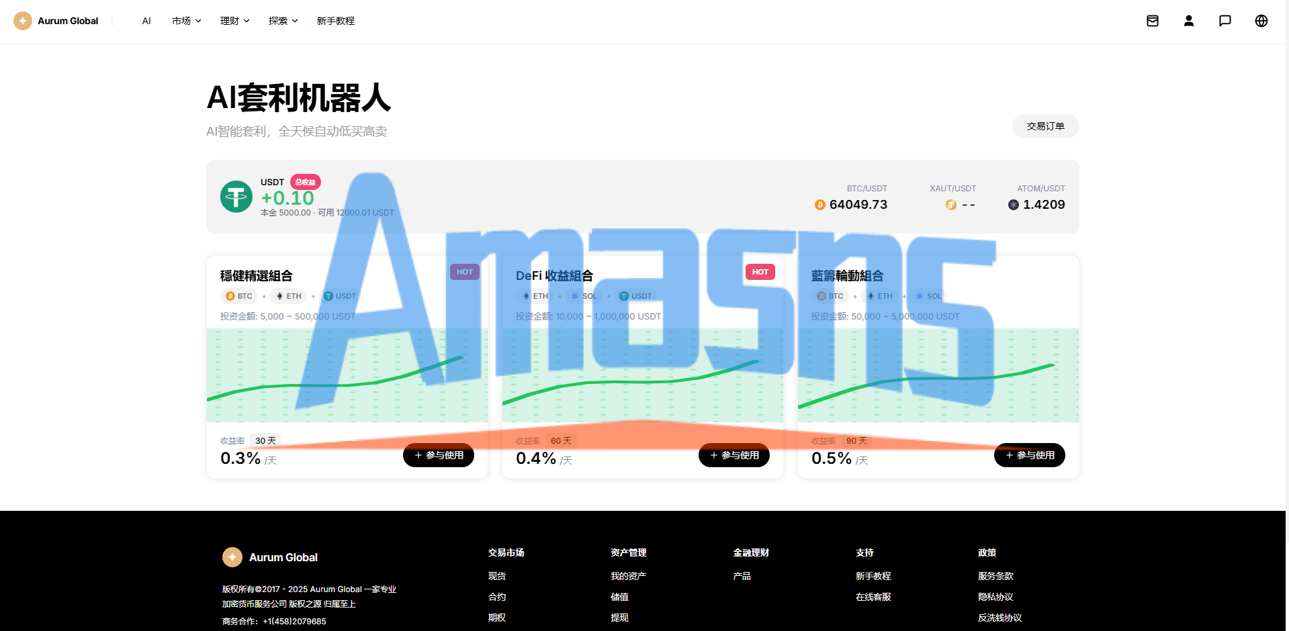Expand the 理财 dropdown menu
The height and width of the screenshot is (631, 1289).
click(235, 21)
